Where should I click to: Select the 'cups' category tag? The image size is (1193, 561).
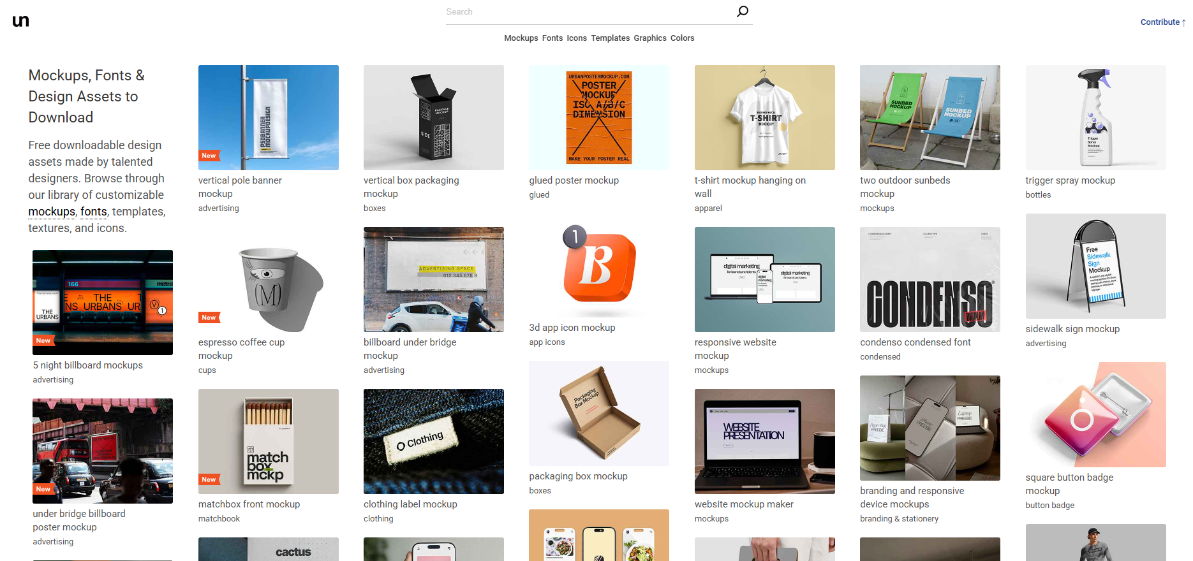[x=207, y=370]
